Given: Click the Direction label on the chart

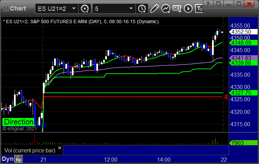Looking at the screenshot, I should coord(19,122).
